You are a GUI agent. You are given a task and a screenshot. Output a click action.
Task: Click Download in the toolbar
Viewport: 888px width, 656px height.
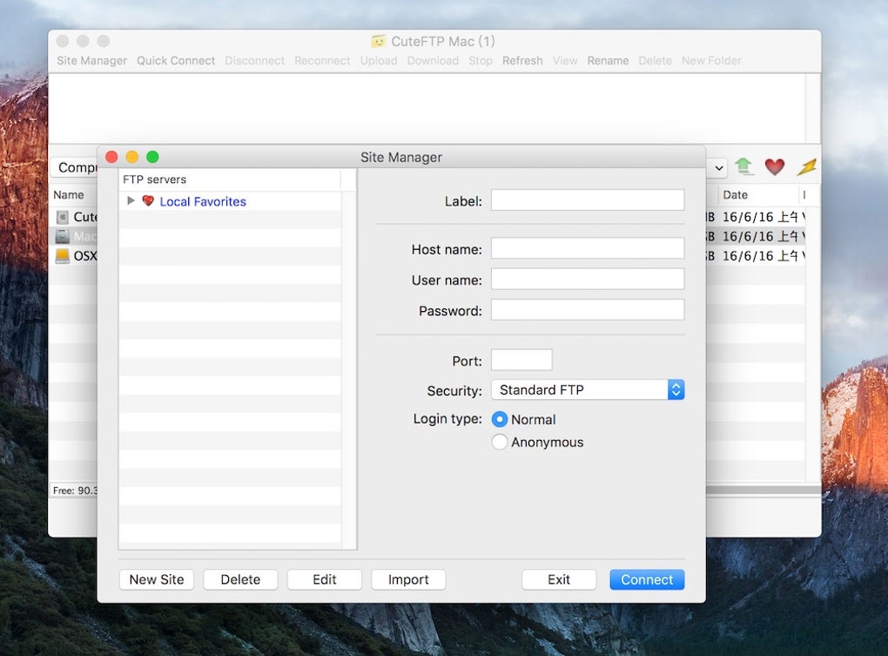pyautogui.click(x=433, y=61)
